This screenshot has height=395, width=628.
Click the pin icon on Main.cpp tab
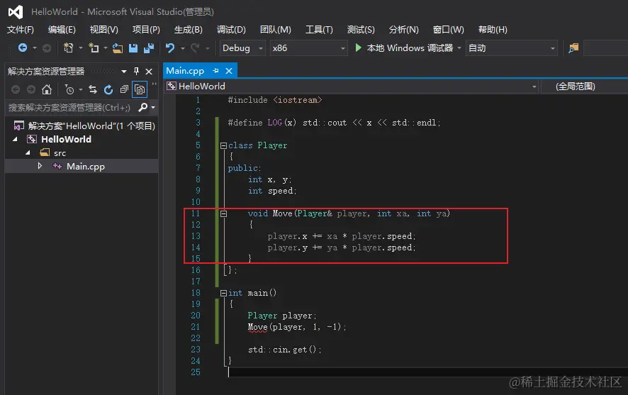[215, 71]
